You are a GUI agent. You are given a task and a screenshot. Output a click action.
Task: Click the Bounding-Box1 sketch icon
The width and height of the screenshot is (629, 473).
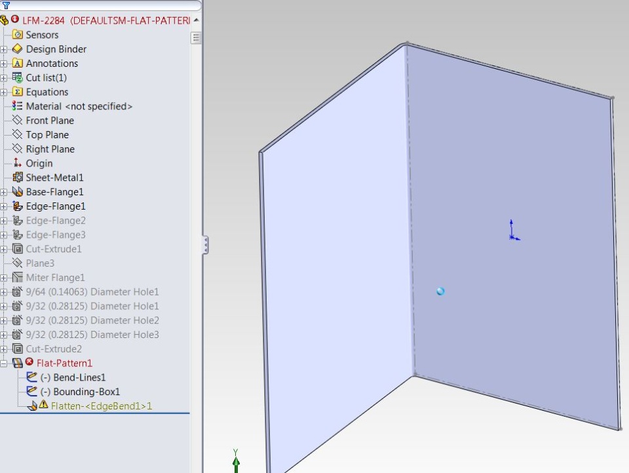[31, 392]
